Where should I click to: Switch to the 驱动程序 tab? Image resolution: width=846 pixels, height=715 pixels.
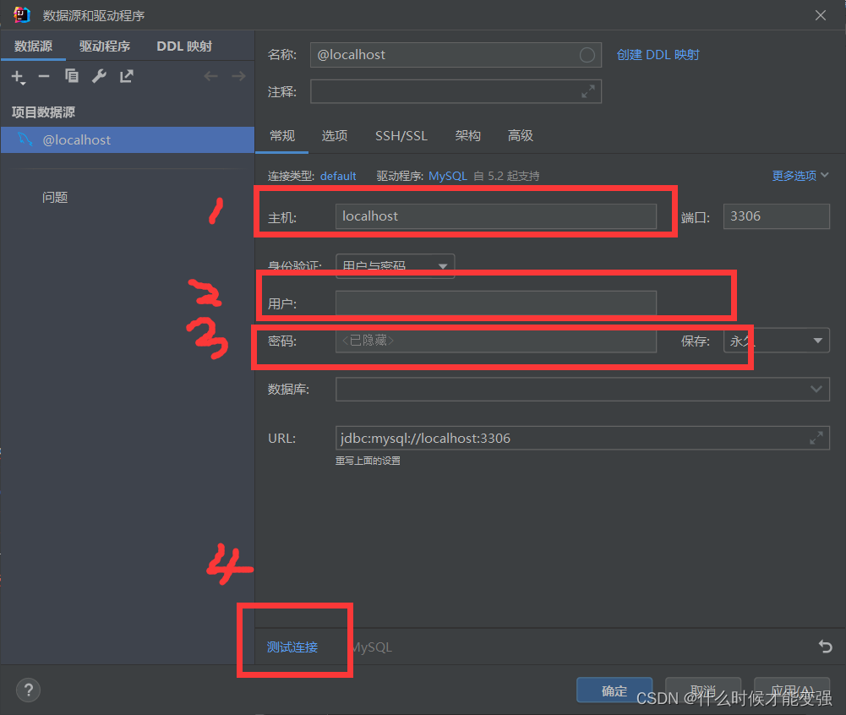pyautogui.click(x=104, y=46)
